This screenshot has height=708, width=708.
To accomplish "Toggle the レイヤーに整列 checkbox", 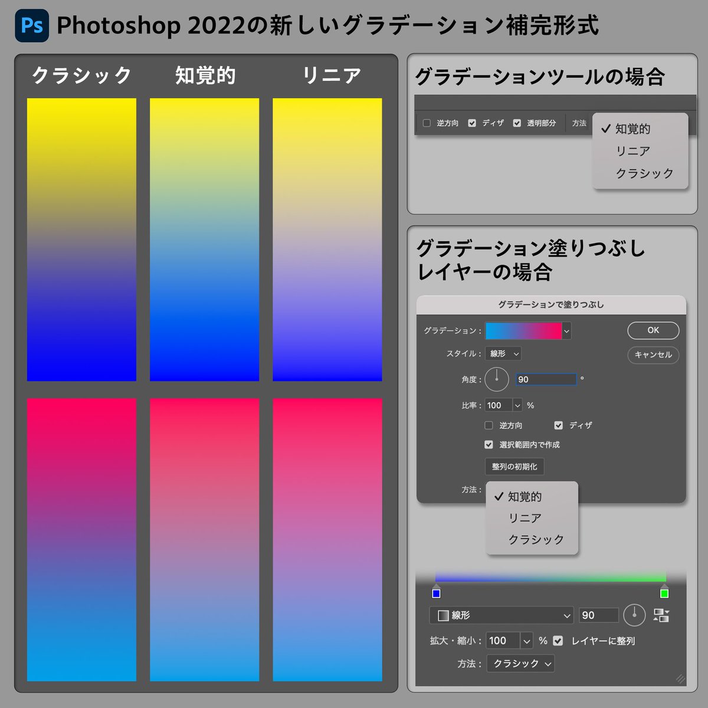I will pyautogui.click(x=558, y=640).
